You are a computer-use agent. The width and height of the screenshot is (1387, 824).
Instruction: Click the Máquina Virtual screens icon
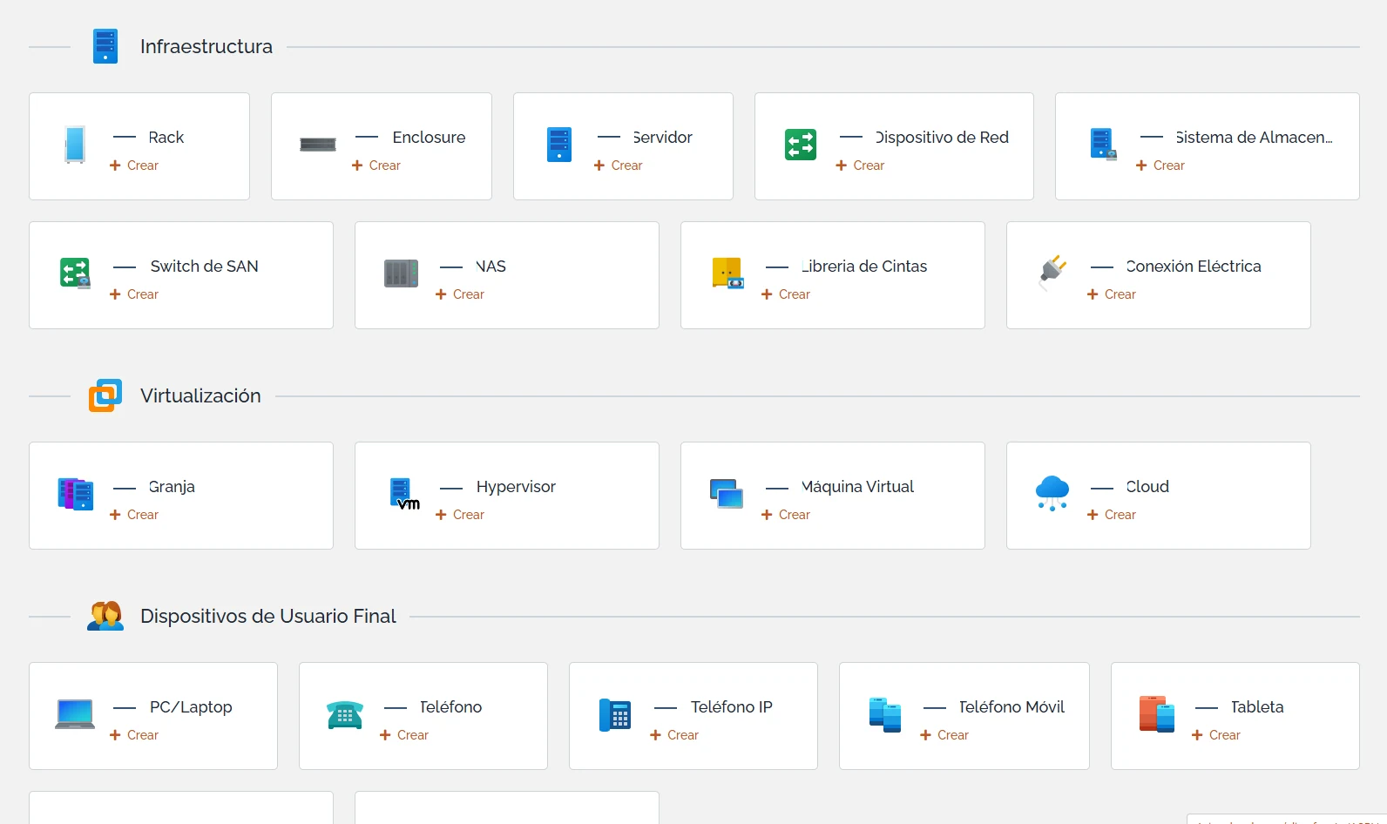(727, 494)
